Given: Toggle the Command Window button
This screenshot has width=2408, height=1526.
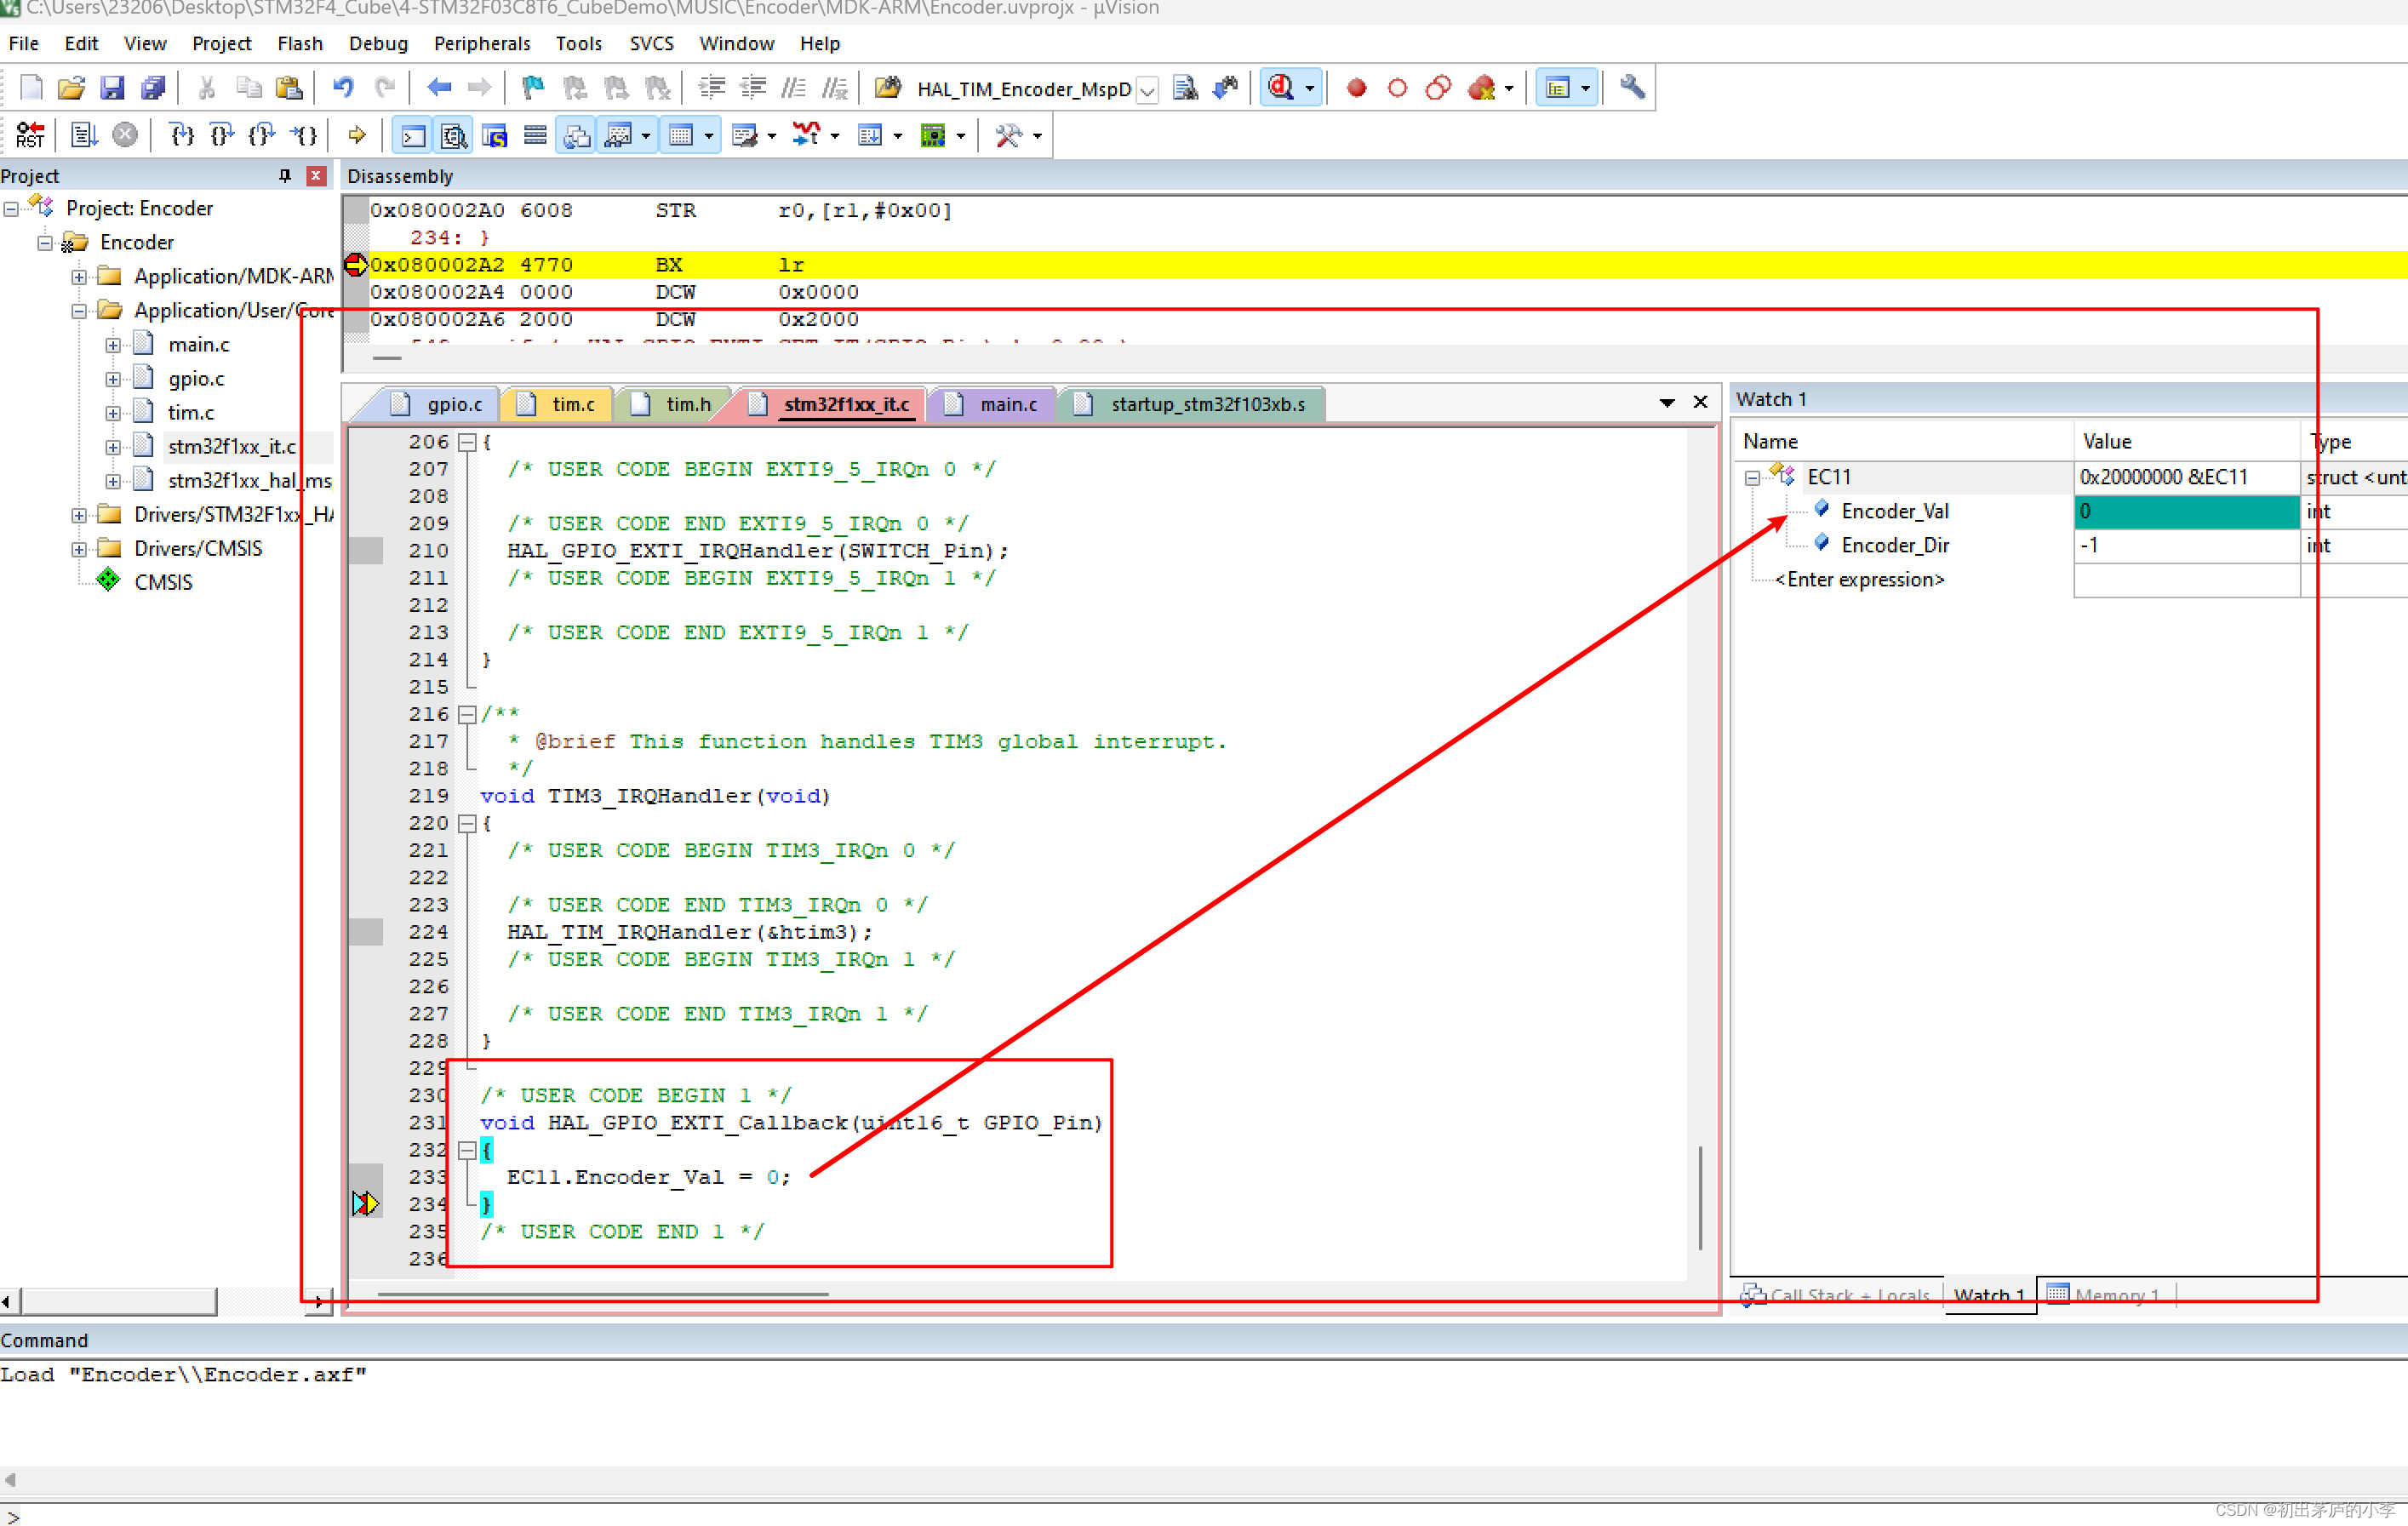Looking at the screenshot, I should pos(413,135).
